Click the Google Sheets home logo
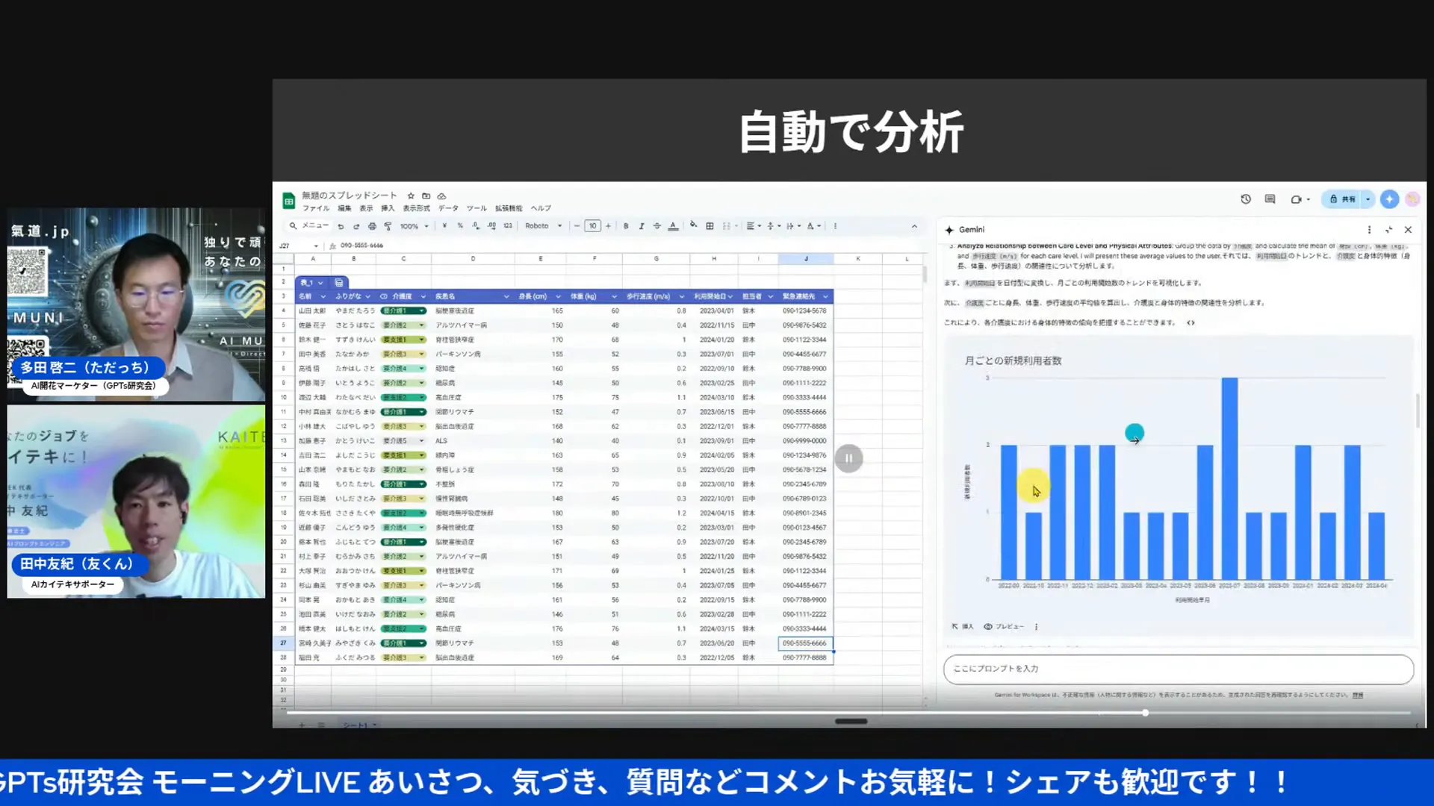This screenshot has height=806, width=1434. click(x=288, y=201)
